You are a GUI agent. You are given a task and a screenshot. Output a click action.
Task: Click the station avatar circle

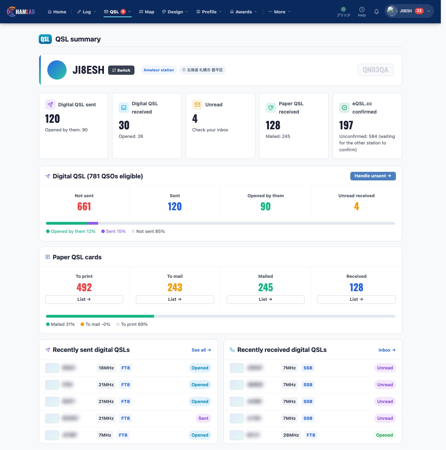coord(57,70)
